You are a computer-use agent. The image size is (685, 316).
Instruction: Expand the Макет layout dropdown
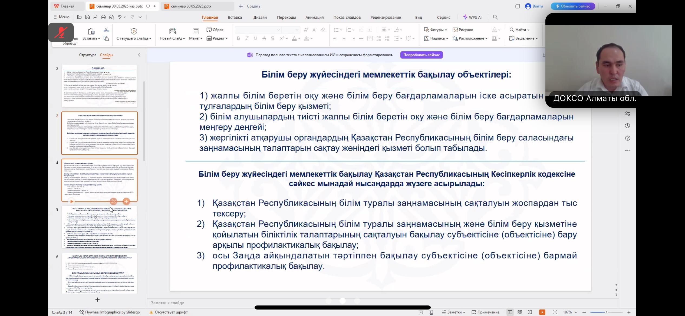click(x=196, y=38)
